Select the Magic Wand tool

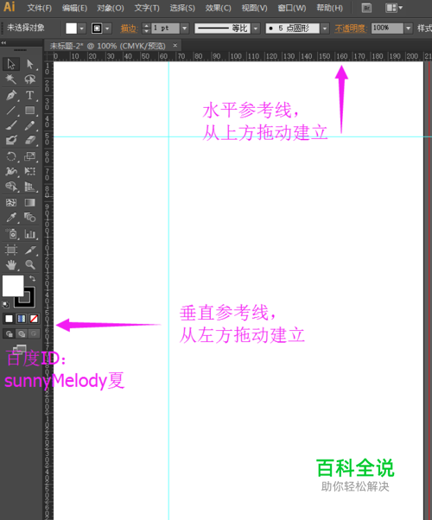point(11,79)
